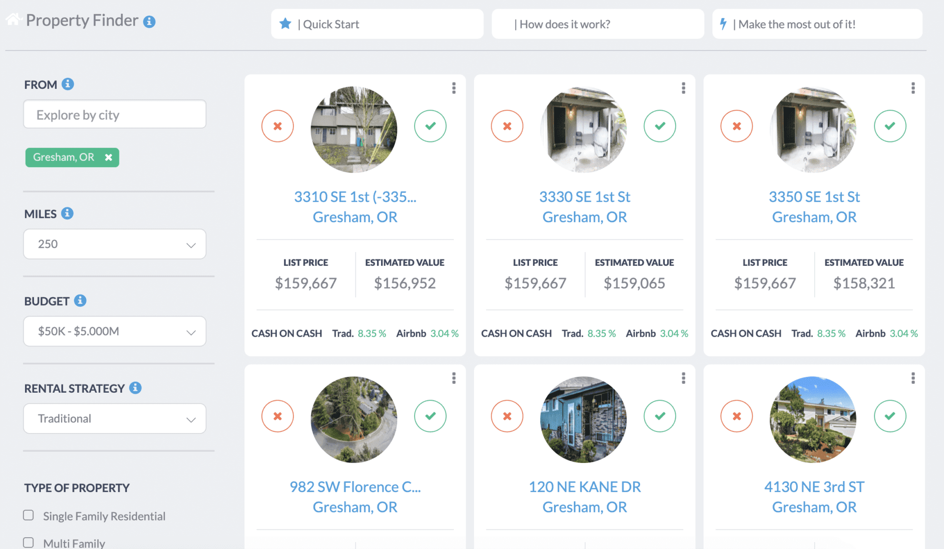Open the info tooltip next to FROM

click(67, 84)
